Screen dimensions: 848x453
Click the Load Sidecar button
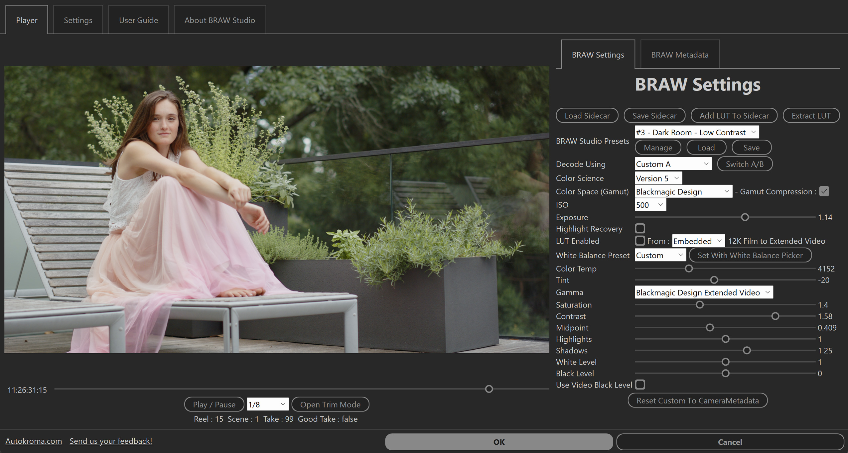pyautogui.click(x=587, y=116)
